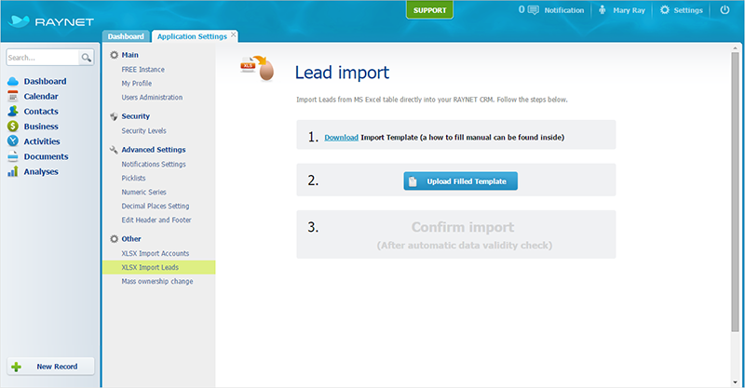Select XLSX Import Accounts in settings

(156, 253)
